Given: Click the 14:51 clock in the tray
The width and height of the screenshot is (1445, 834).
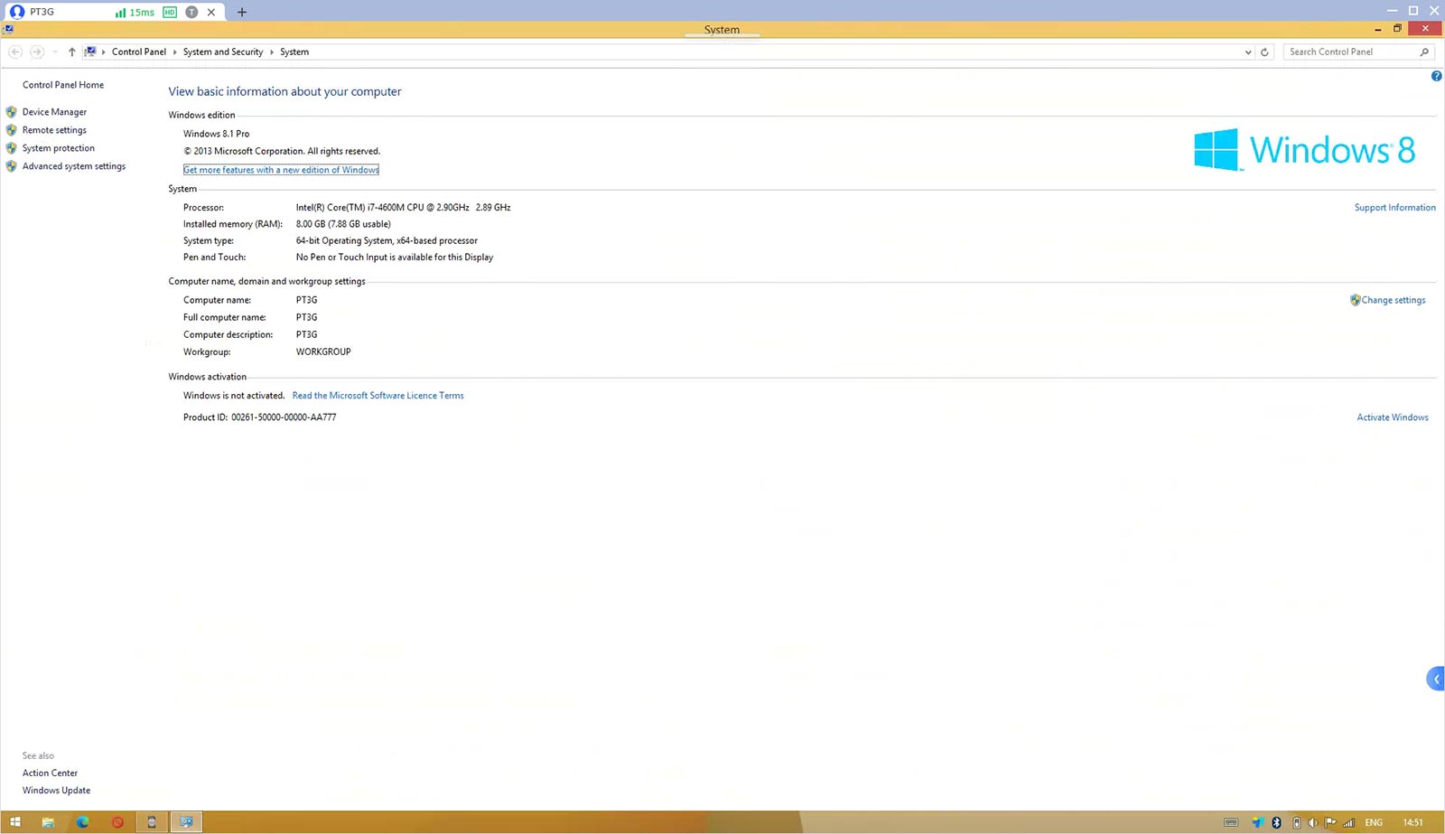Looking at the screenshot, I should [x=1412, y=822].
